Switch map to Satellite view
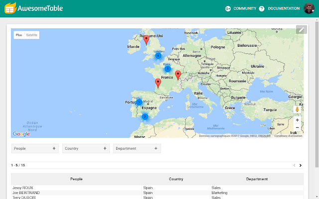319x199 pixels. click(32, 35)
